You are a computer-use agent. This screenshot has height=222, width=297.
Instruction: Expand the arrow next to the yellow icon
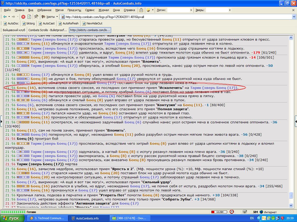[x=152, y=10]
